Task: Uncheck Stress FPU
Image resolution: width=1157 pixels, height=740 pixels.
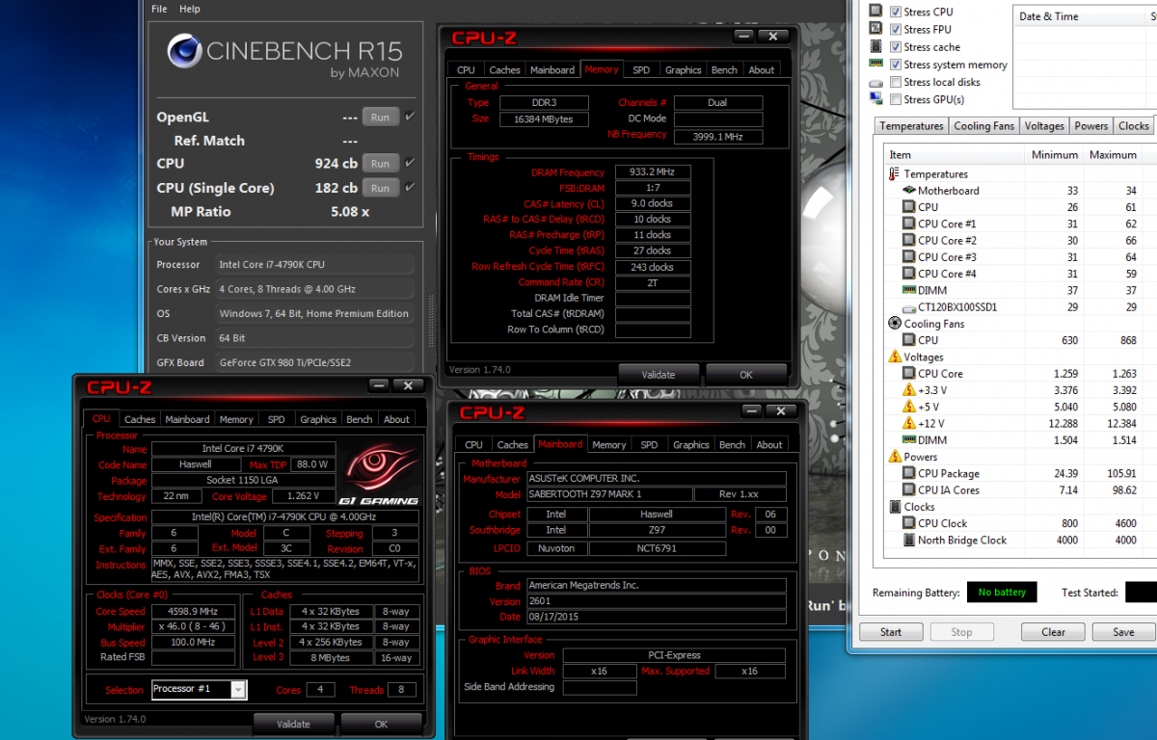Action: click(x=896, y=29)
